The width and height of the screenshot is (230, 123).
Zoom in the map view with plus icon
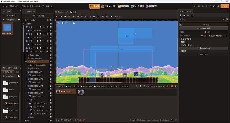pos(74,23)
